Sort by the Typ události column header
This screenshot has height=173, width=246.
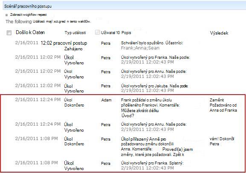coord(75,33)
